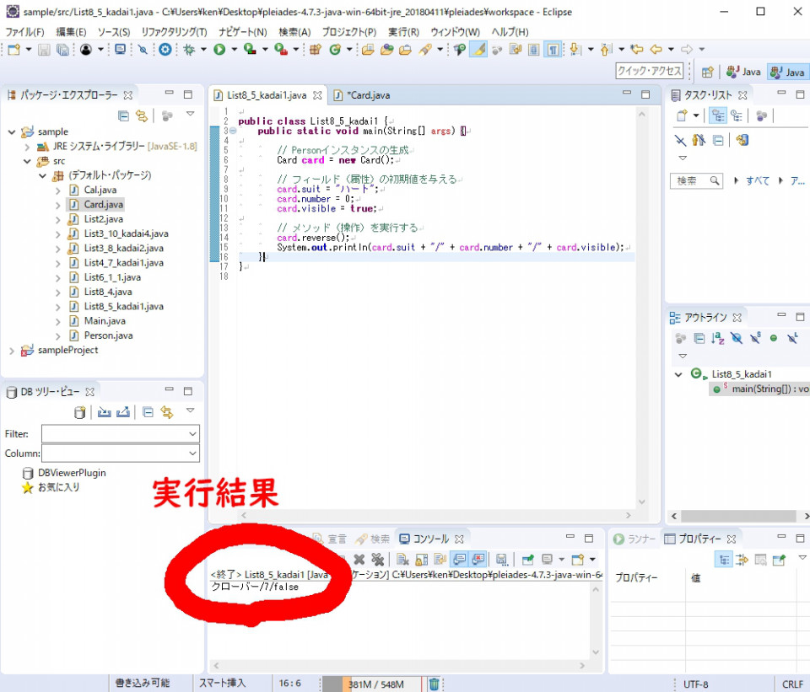Toggle Link with Editor in Package Explorer
810x692 pixels.
[142, 115]
